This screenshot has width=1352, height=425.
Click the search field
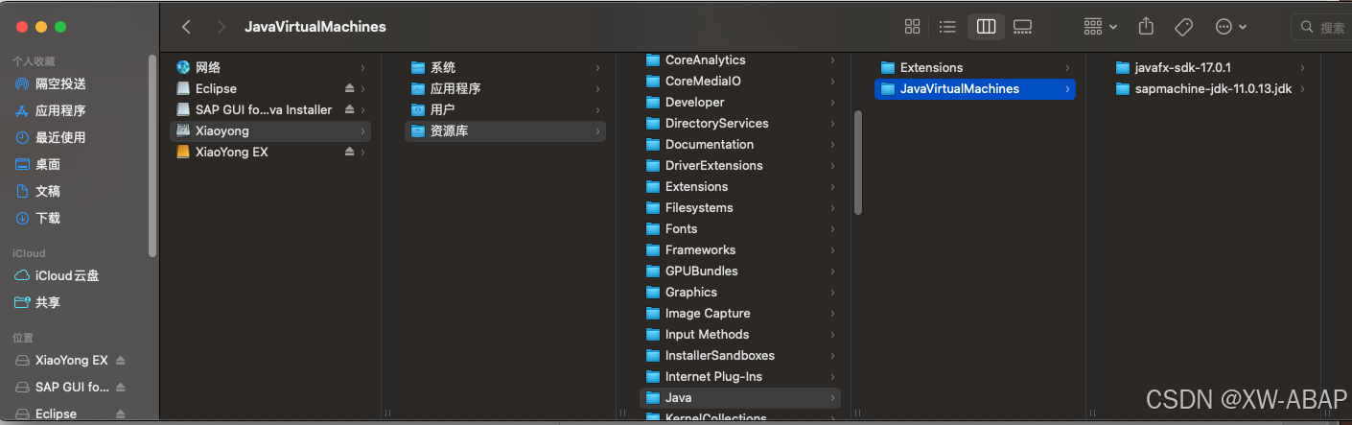coord(1321,27)
